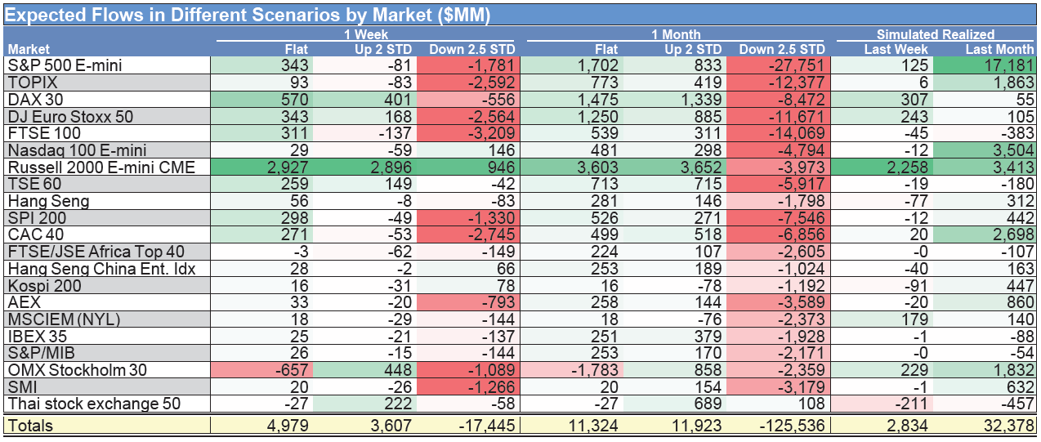Click the FTSE 100 1 Week down value -3,209
Viewport: 1041px width, 442px height.
491,133
